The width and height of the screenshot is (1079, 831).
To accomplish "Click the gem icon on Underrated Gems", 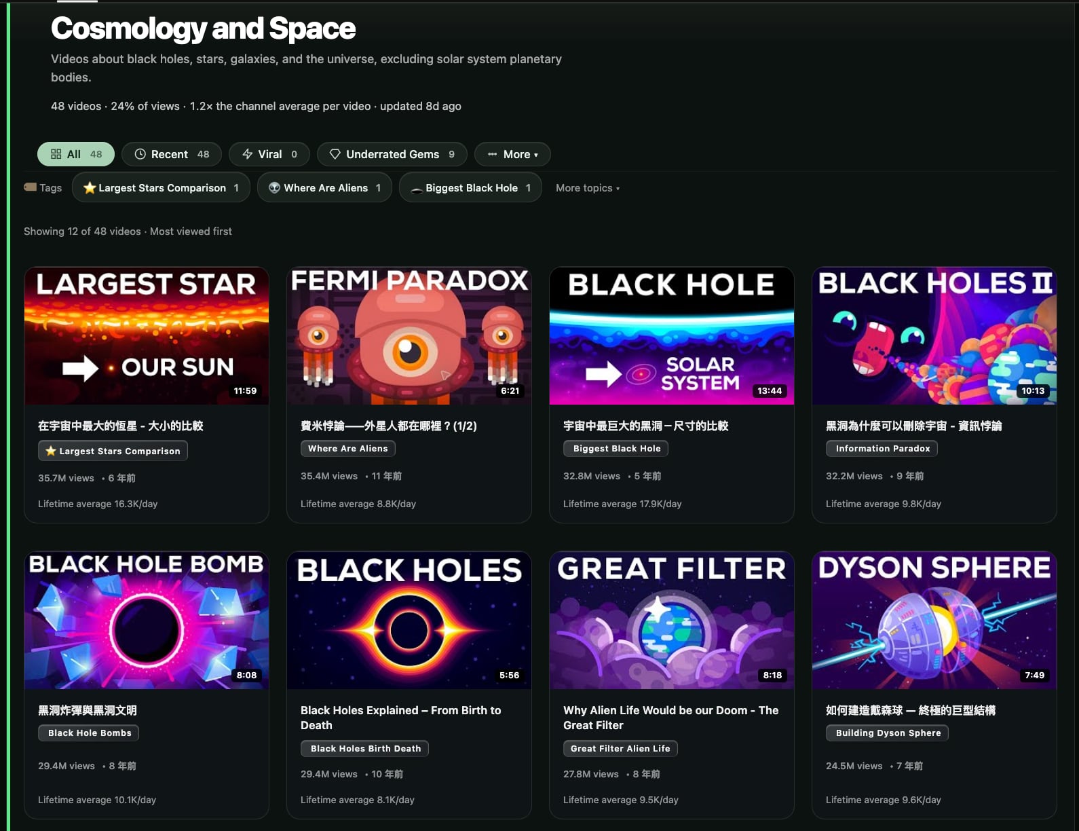I will [x=335, y=154].
